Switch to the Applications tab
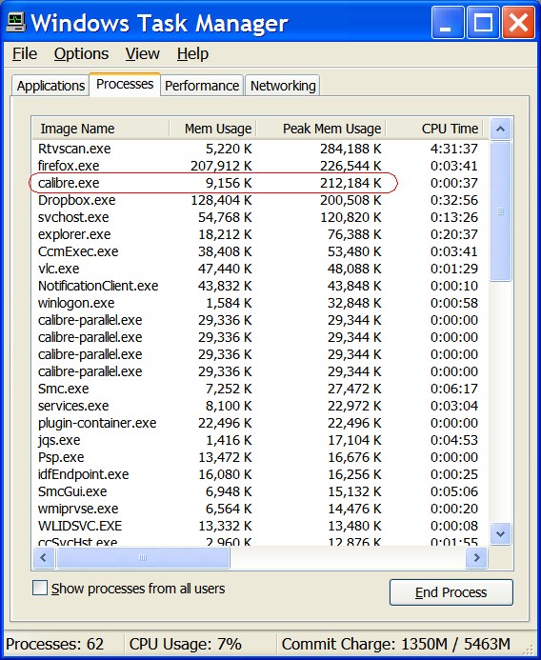The image size is (541, 660). (50, 86)
